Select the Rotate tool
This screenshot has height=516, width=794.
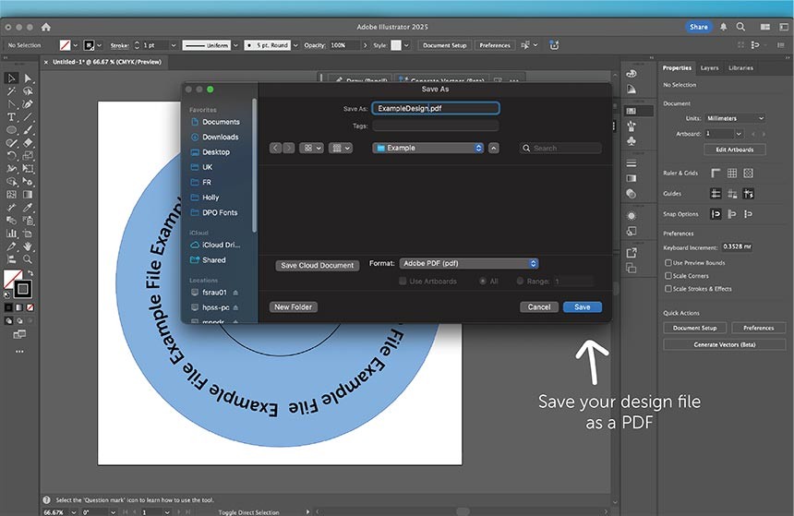(x=12, y=155)
